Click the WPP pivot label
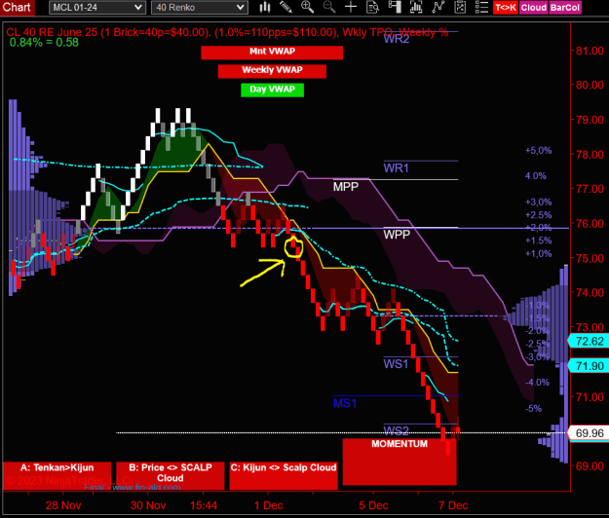The height and width of the screenshot is (518, 609). (x=397, y=235)
